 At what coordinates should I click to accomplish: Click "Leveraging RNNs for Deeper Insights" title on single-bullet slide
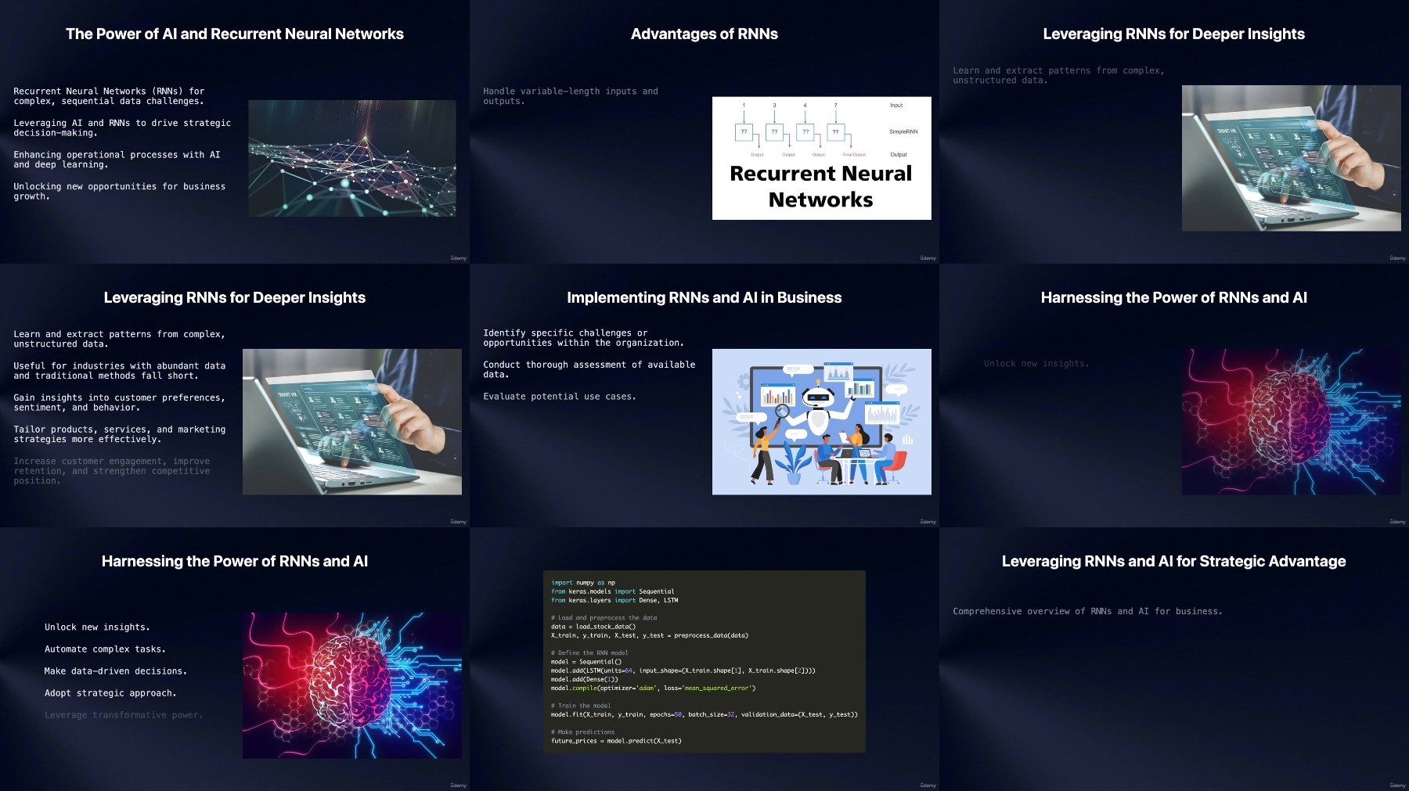click(1174, 34)
